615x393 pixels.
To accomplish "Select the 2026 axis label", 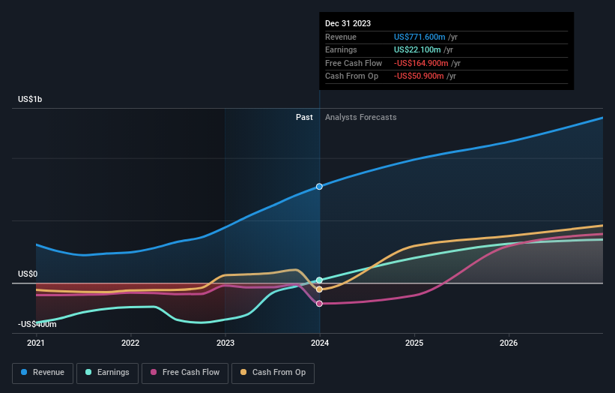I will pos(509,343).
